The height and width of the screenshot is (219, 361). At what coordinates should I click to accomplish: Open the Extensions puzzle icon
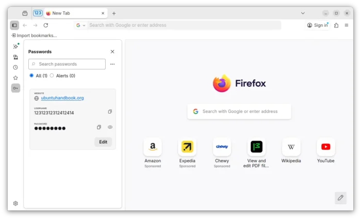click(336, 25)
